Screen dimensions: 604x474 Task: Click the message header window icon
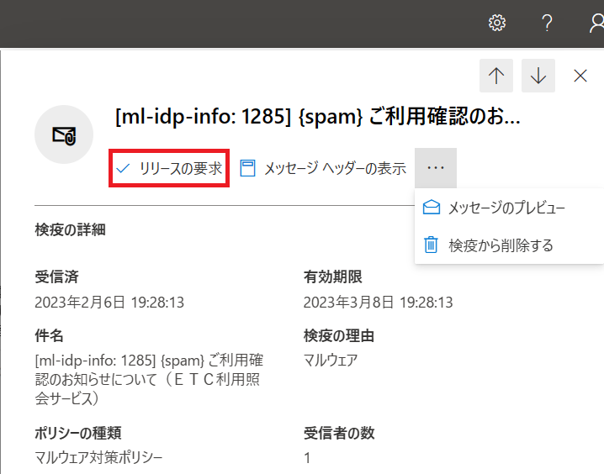(247, 168)
